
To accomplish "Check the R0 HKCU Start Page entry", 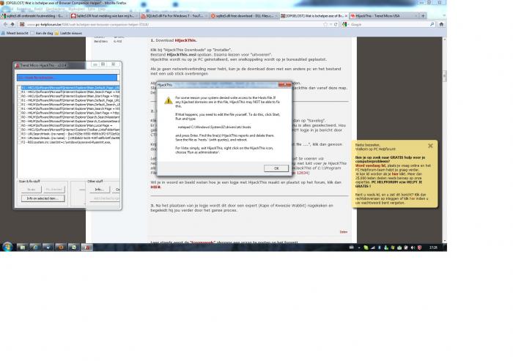I will [x=19, y=96].
